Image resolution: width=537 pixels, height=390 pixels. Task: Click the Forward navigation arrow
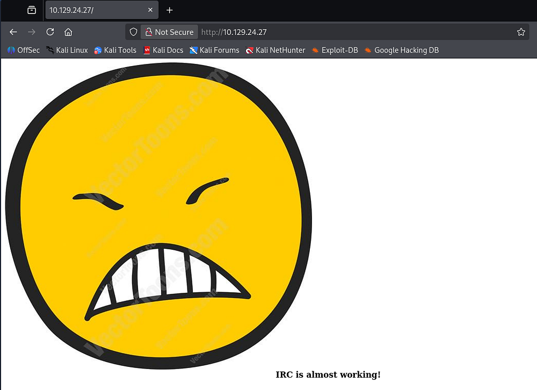coord(32,32)
